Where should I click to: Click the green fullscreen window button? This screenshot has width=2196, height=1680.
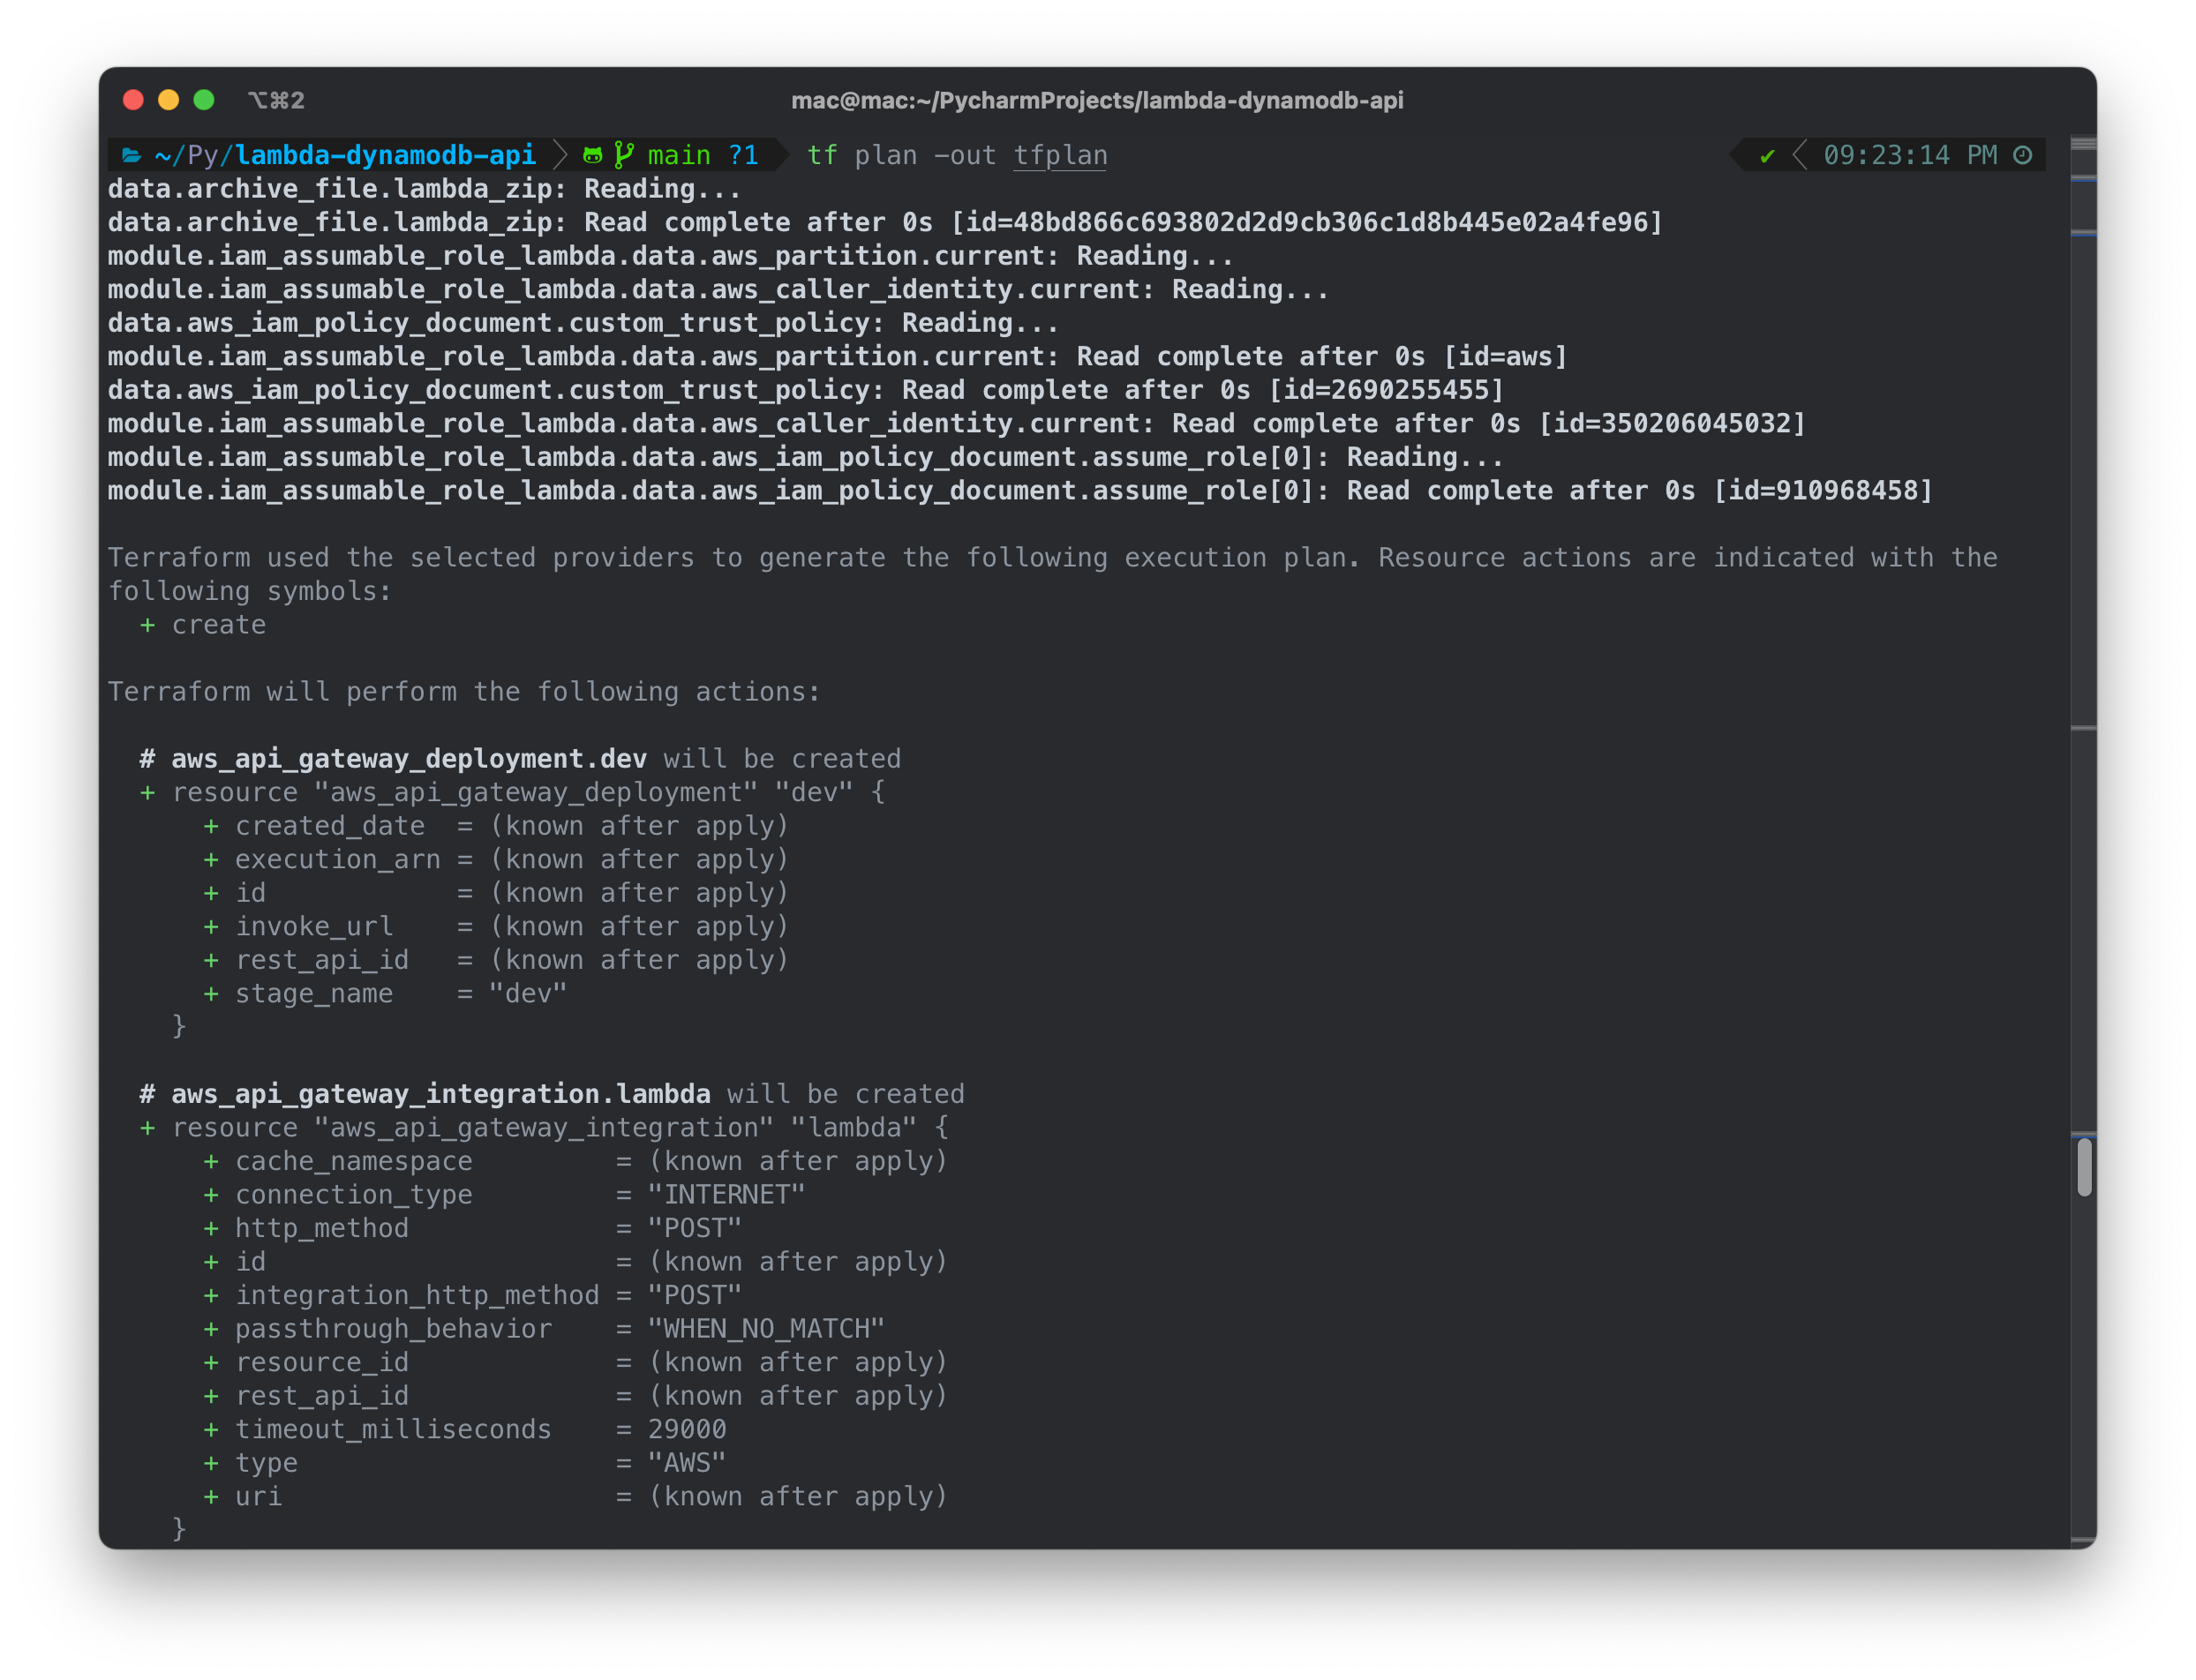pos(204,100)
